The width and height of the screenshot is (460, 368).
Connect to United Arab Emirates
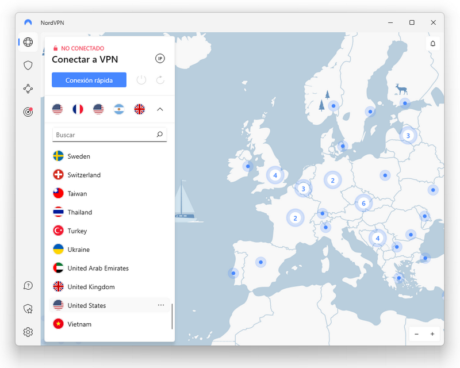110,268
